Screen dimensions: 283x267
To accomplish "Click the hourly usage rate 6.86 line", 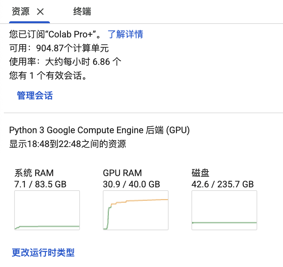I will pyautogui.click(x=65, y=62).
